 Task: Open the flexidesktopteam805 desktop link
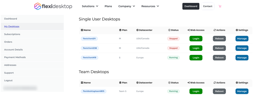click(x=93, y=91)
